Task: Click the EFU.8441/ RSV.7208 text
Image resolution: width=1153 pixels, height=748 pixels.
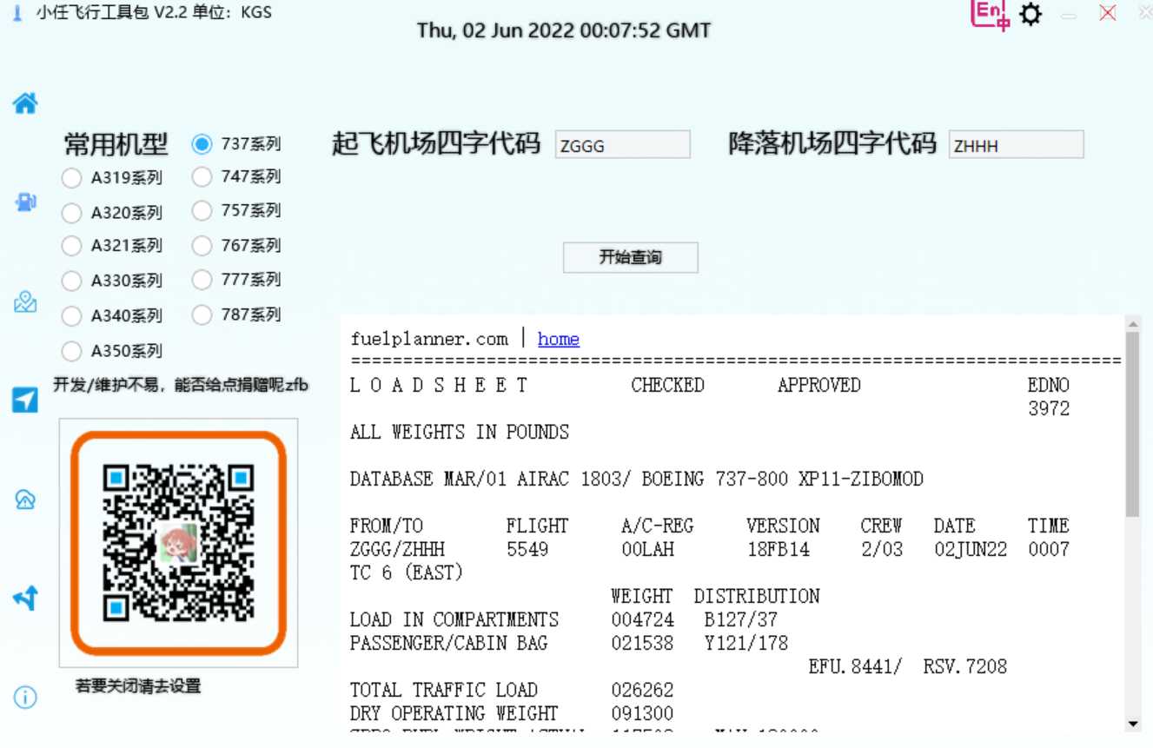Action: [x=908, y=667]
